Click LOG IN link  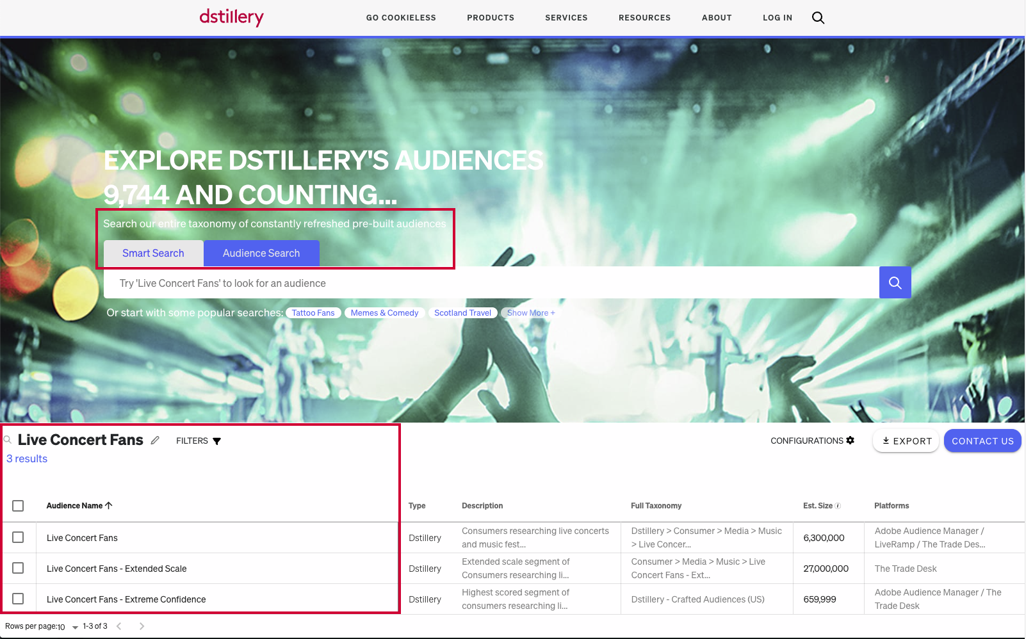(x=778, y=18)
